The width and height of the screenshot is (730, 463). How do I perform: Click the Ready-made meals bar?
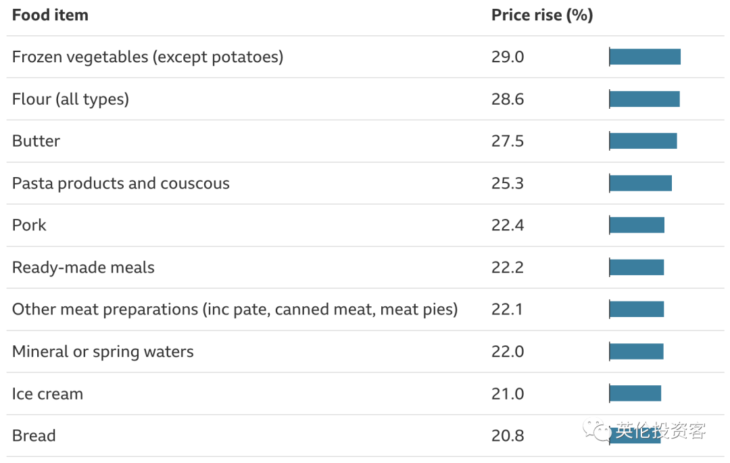tap(637, 268)
